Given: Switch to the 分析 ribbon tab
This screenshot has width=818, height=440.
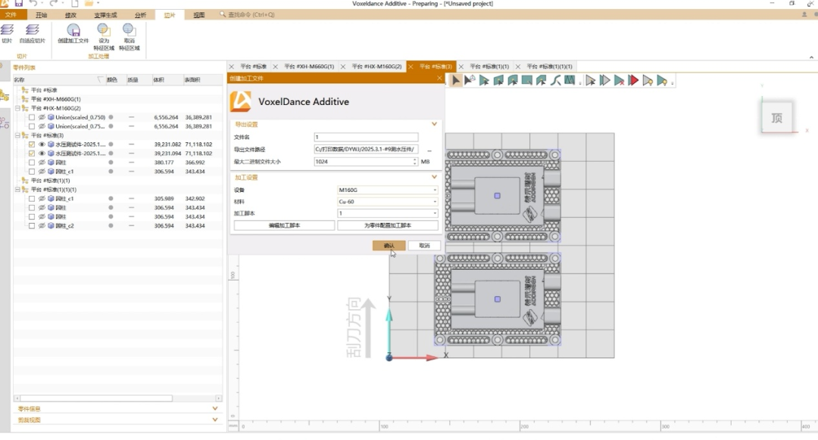Looking at the screenshot, I should point(140,15).
